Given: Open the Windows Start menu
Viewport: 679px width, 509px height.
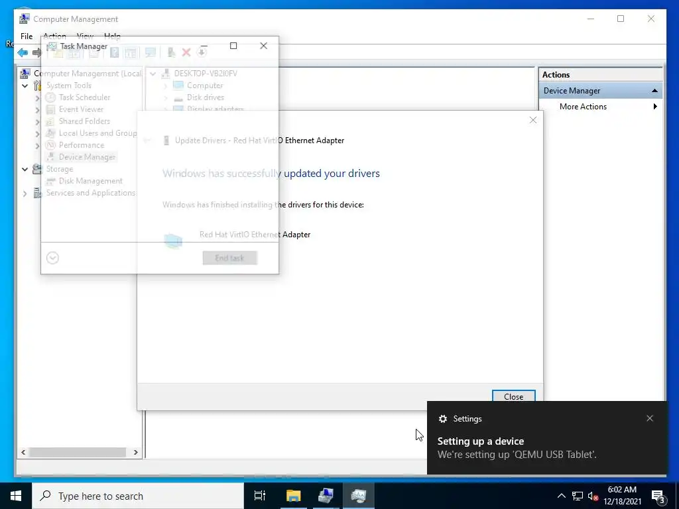Looking at the screenshot, I should [16, 496].
